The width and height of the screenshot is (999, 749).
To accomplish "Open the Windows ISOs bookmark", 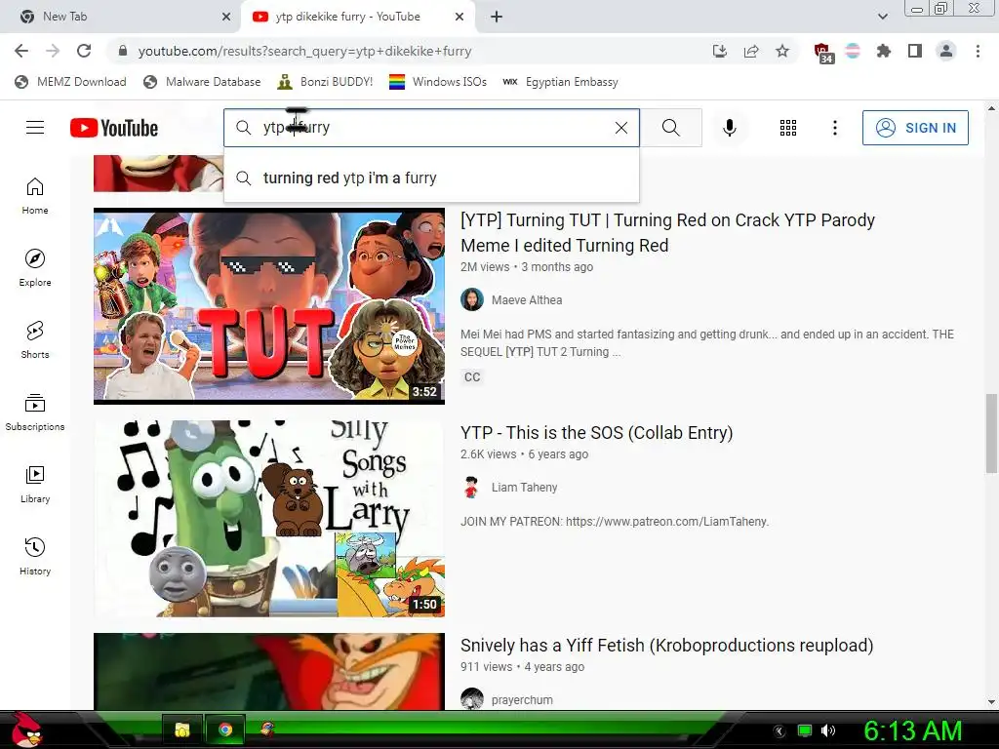I will tap(438, 82).
